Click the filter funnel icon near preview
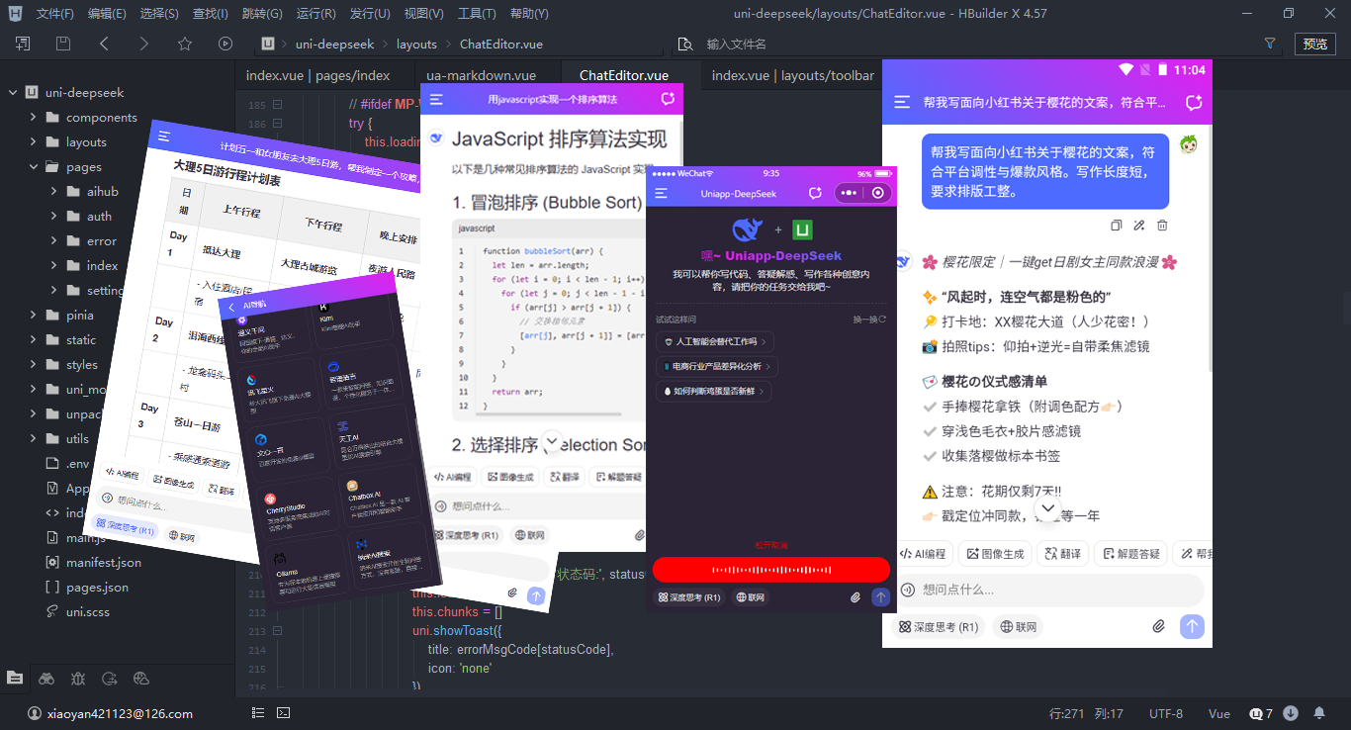1351x730 pixels. 1270,44
